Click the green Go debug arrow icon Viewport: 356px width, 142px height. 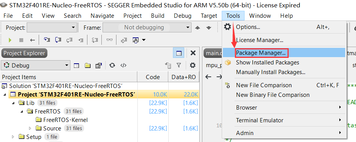(10, 40)
